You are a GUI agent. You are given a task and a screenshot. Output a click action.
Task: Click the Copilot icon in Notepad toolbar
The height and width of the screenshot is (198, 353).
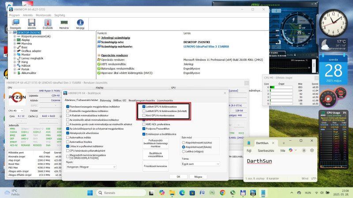tap(291, 150)
